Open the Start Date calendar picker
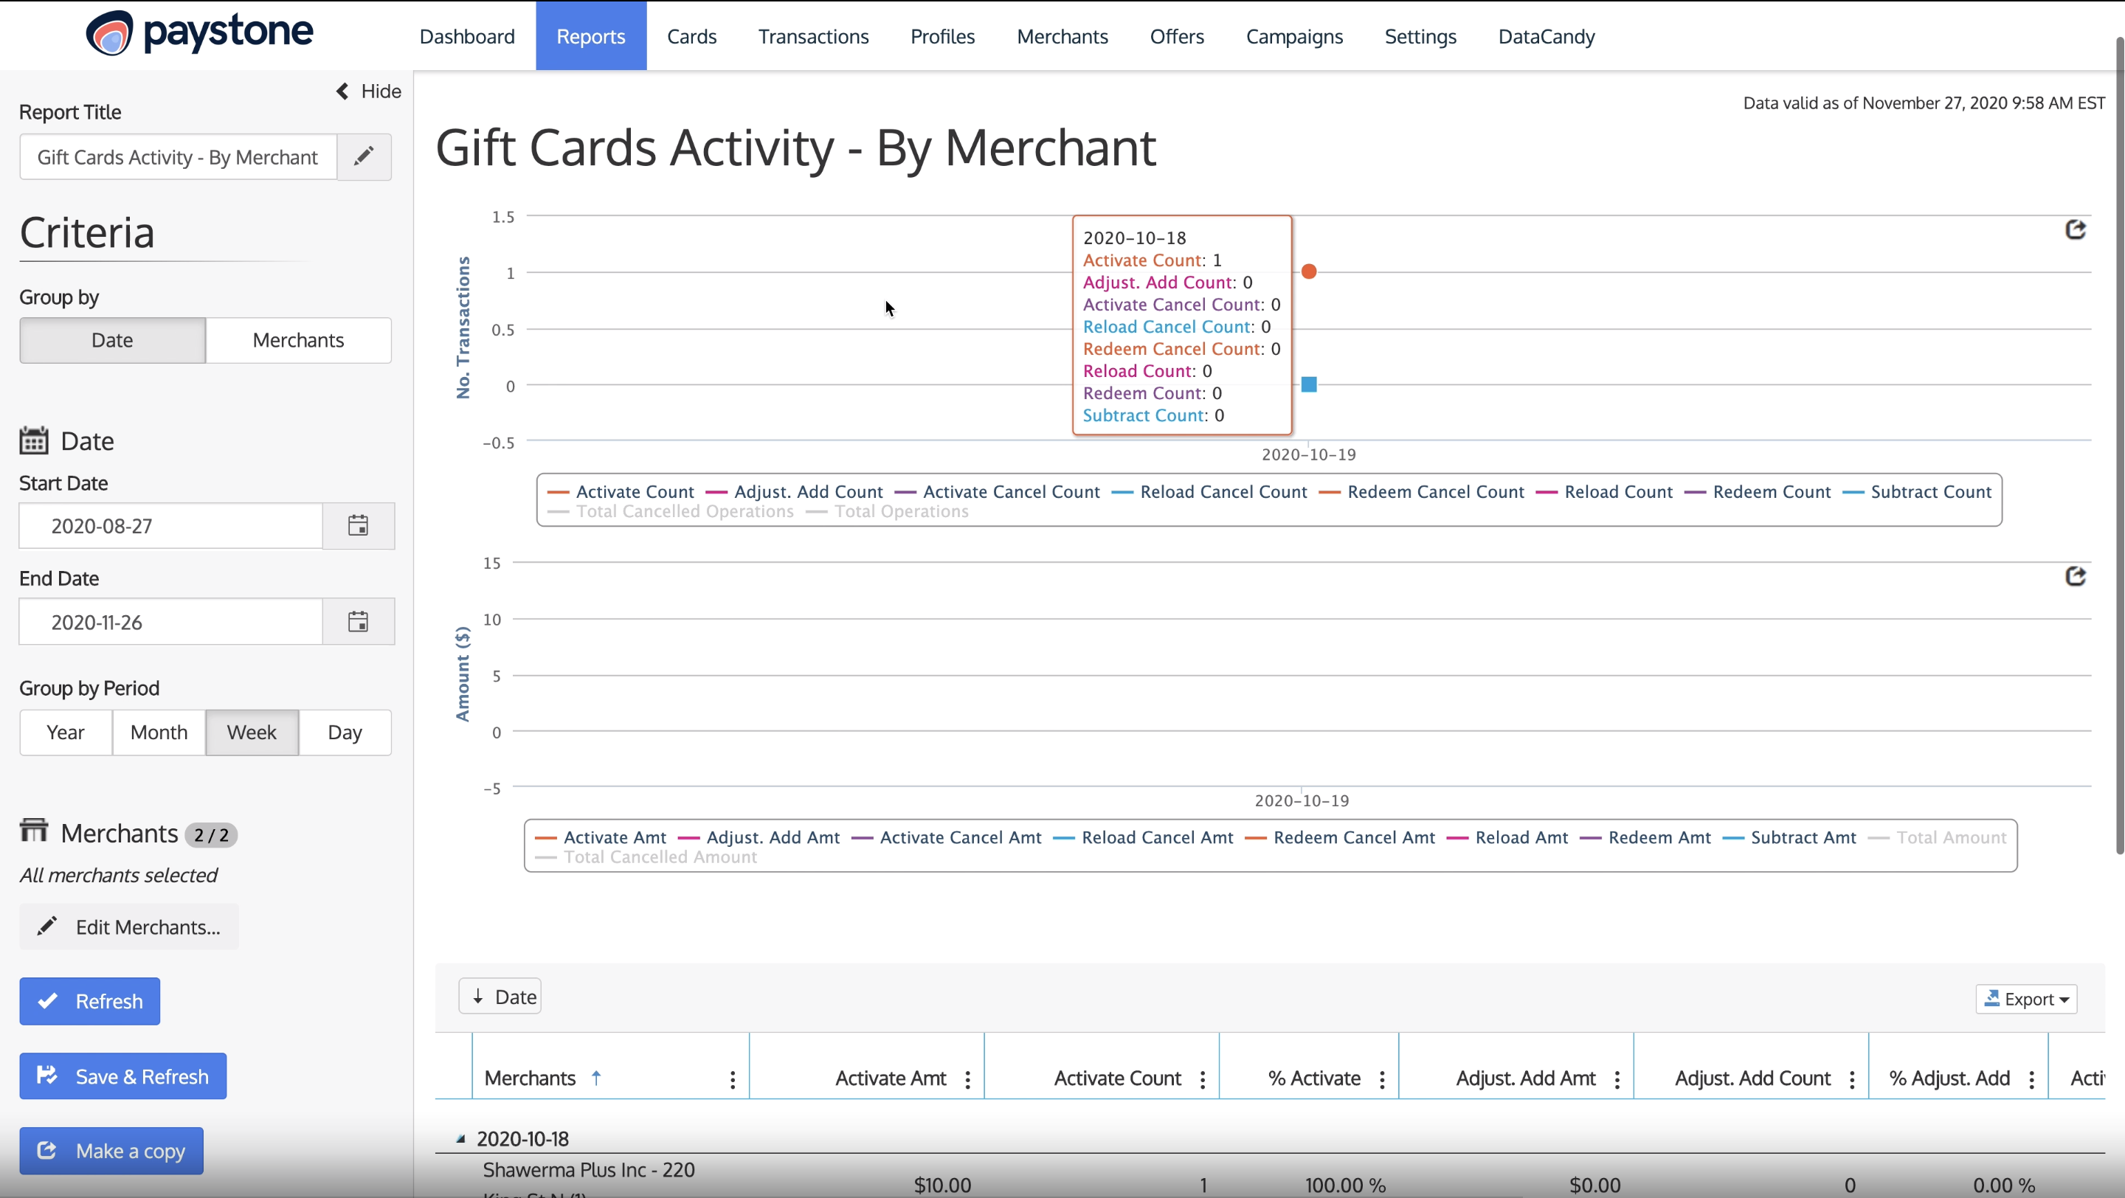Image resolution: width=2125 pixels, height=1198 pixels. (358, 526)
